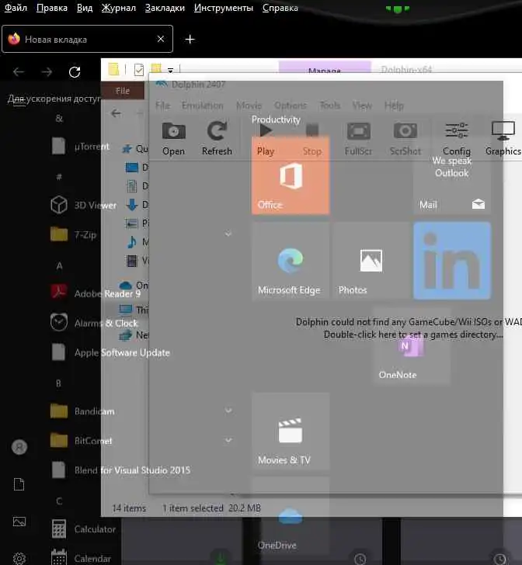Open the File tab in File Explorer
The image size is (522, 565).
tap(123, 91)
